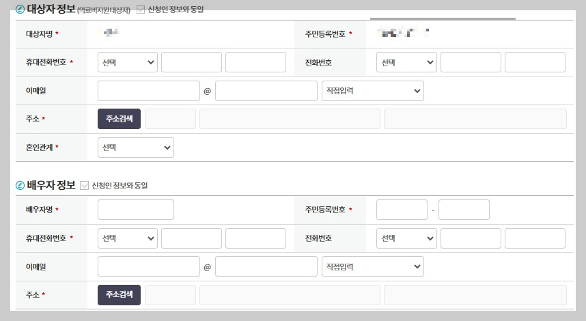
Task: Click 대상자 주소 detail address field
Action: (475, 119)
